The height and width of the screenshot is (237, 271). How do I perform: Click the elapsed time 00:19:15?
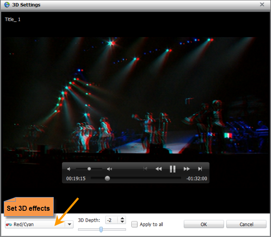[76, 179]
